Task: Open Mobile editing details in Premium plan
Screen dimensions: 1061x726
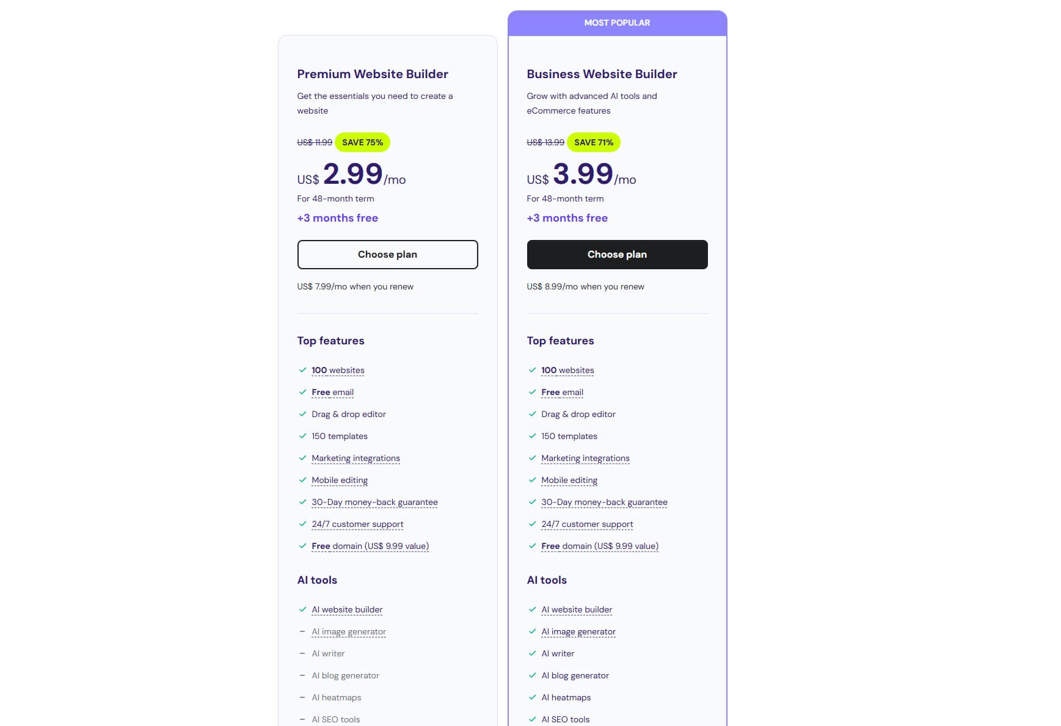Action: pos(340,480)
